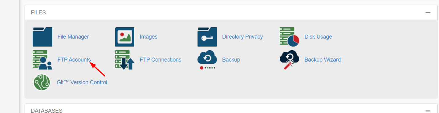Open the Git Version Control circuit icon
The image size is (439, 113).
[x=42, y=82]
